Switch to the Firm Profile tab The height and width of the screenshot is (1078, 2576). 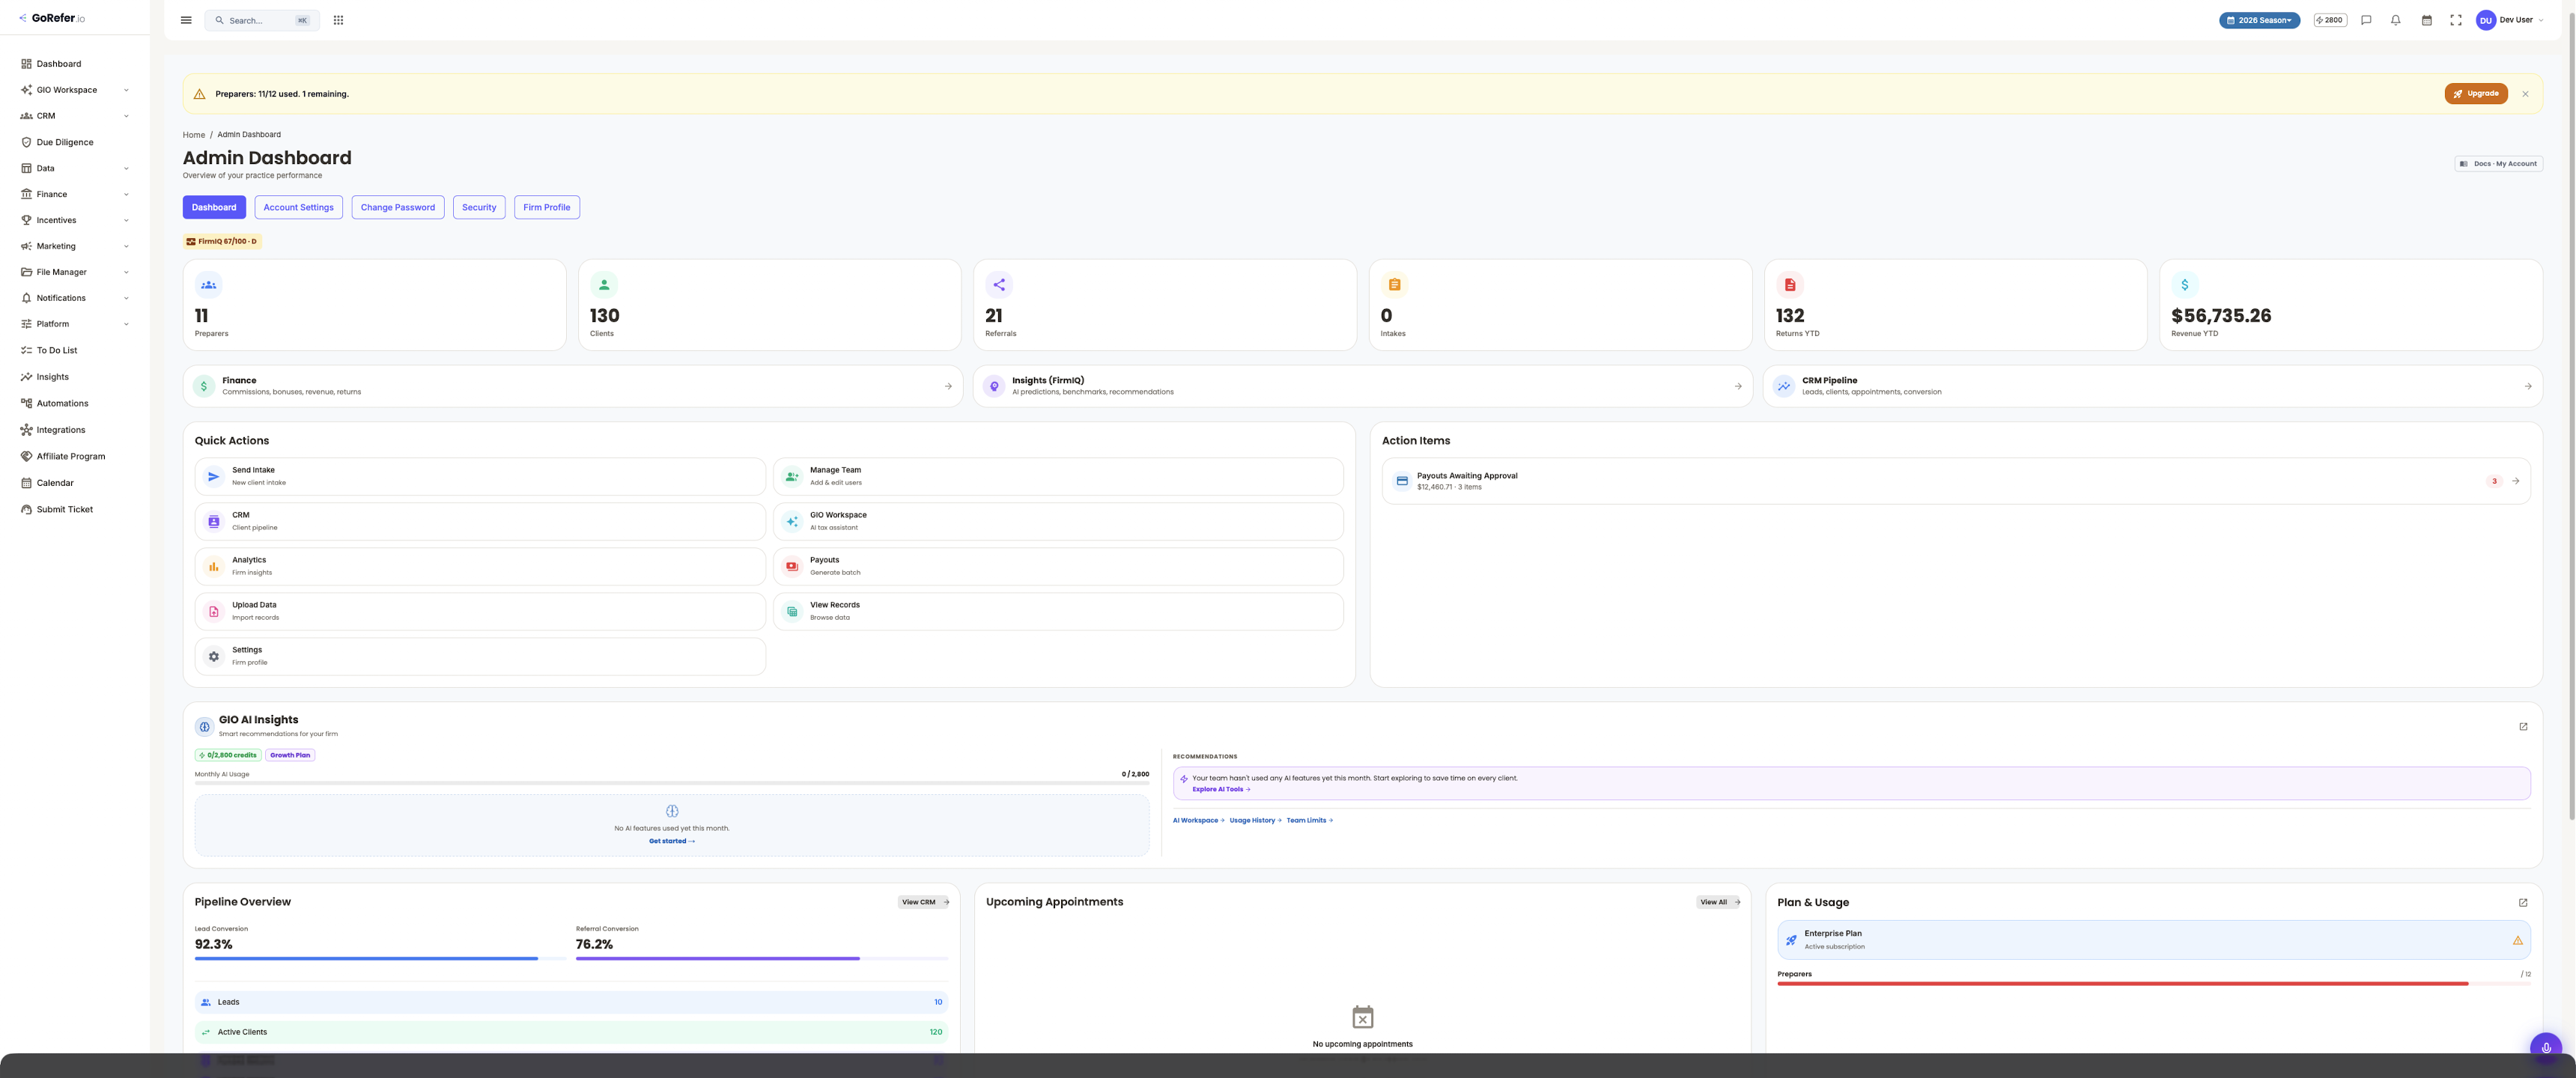coord(546,207)
